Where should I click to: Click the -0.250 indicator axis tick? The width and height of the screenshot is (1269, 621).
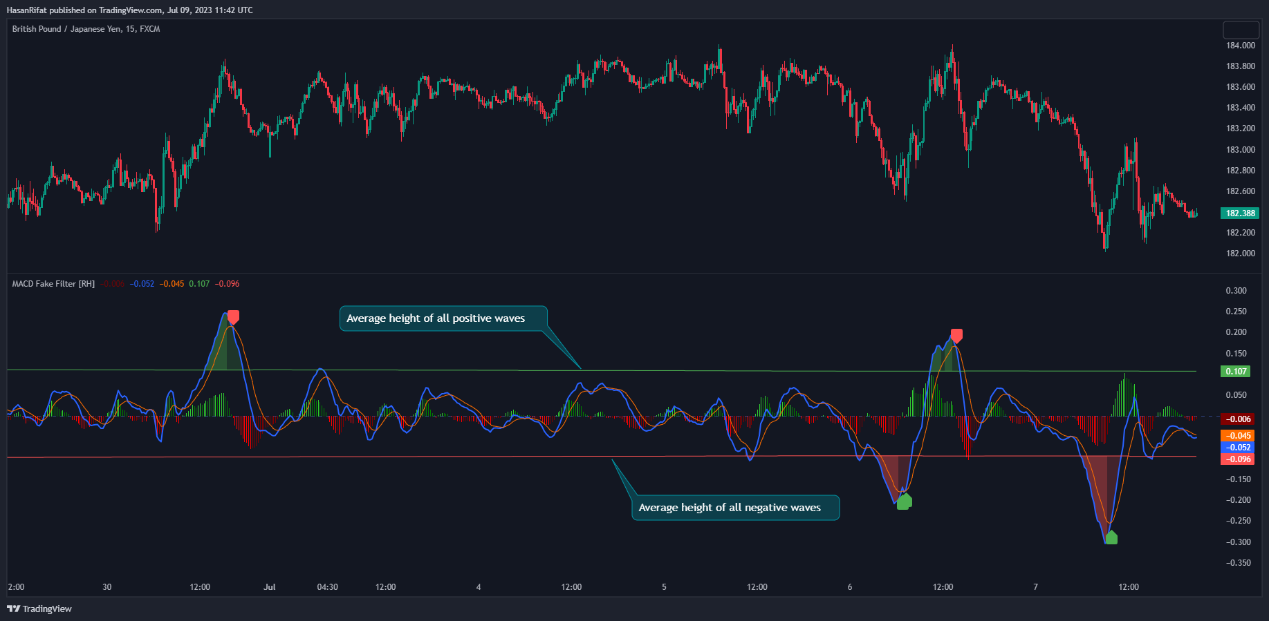pyautogui.click(x=1238, y=521)
